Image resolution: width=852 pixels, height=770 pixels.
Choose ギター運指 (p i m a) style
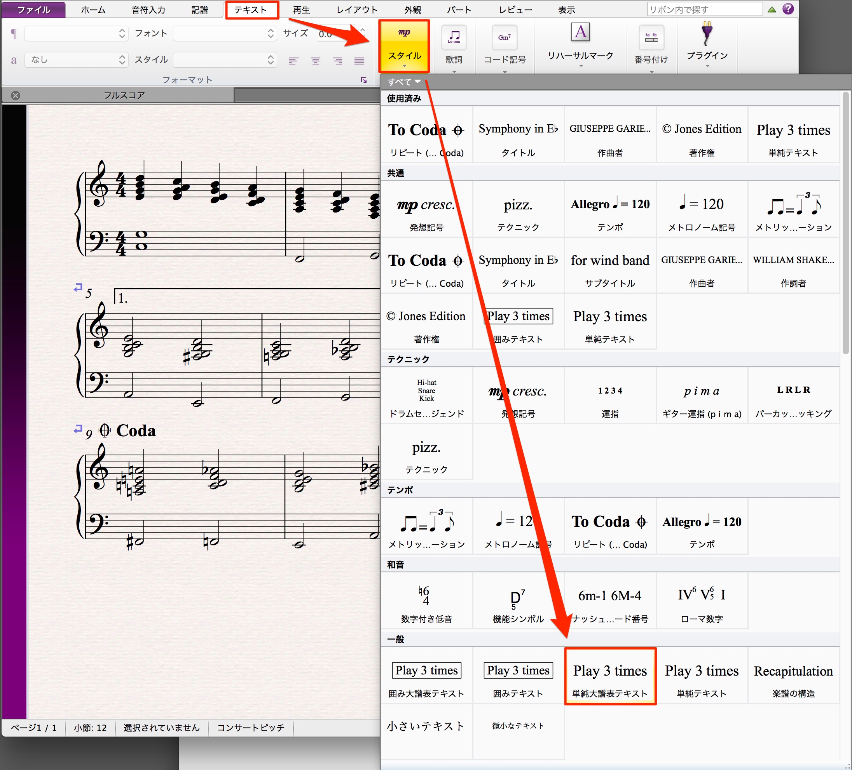point(702,396)
